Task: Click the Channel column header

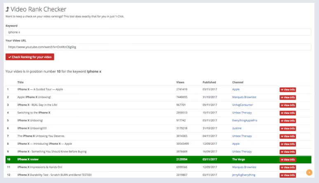Action: [x=238, y=82]
